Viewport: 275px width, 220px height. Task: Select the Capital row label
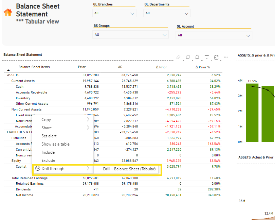(21, 167)
